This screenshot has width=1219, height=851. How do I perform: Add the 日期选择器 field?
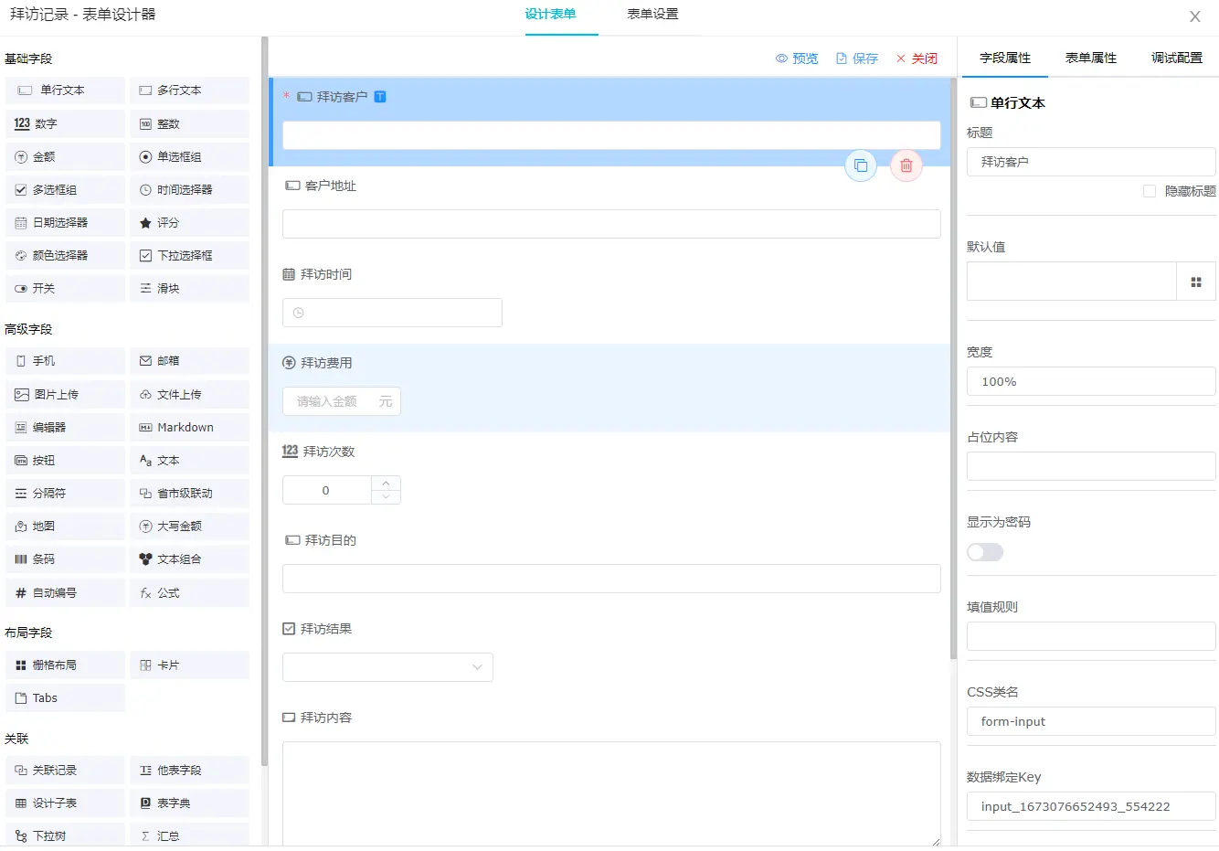point(65,222)
